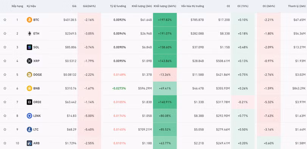Click the -5.40% price change cell
This screenshot has height=149, width=307.
coord(89,129)
